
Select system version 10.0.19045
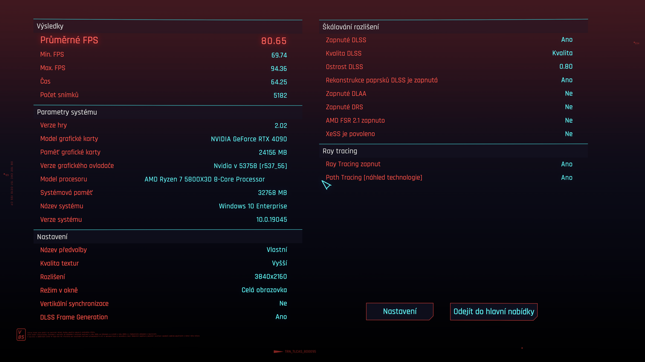[x=272, y=220]
